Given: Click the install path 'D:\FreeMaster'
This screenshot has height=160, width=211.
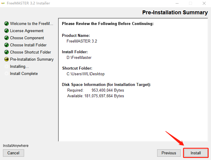Looking at the screenshot, I should [79, 57].
